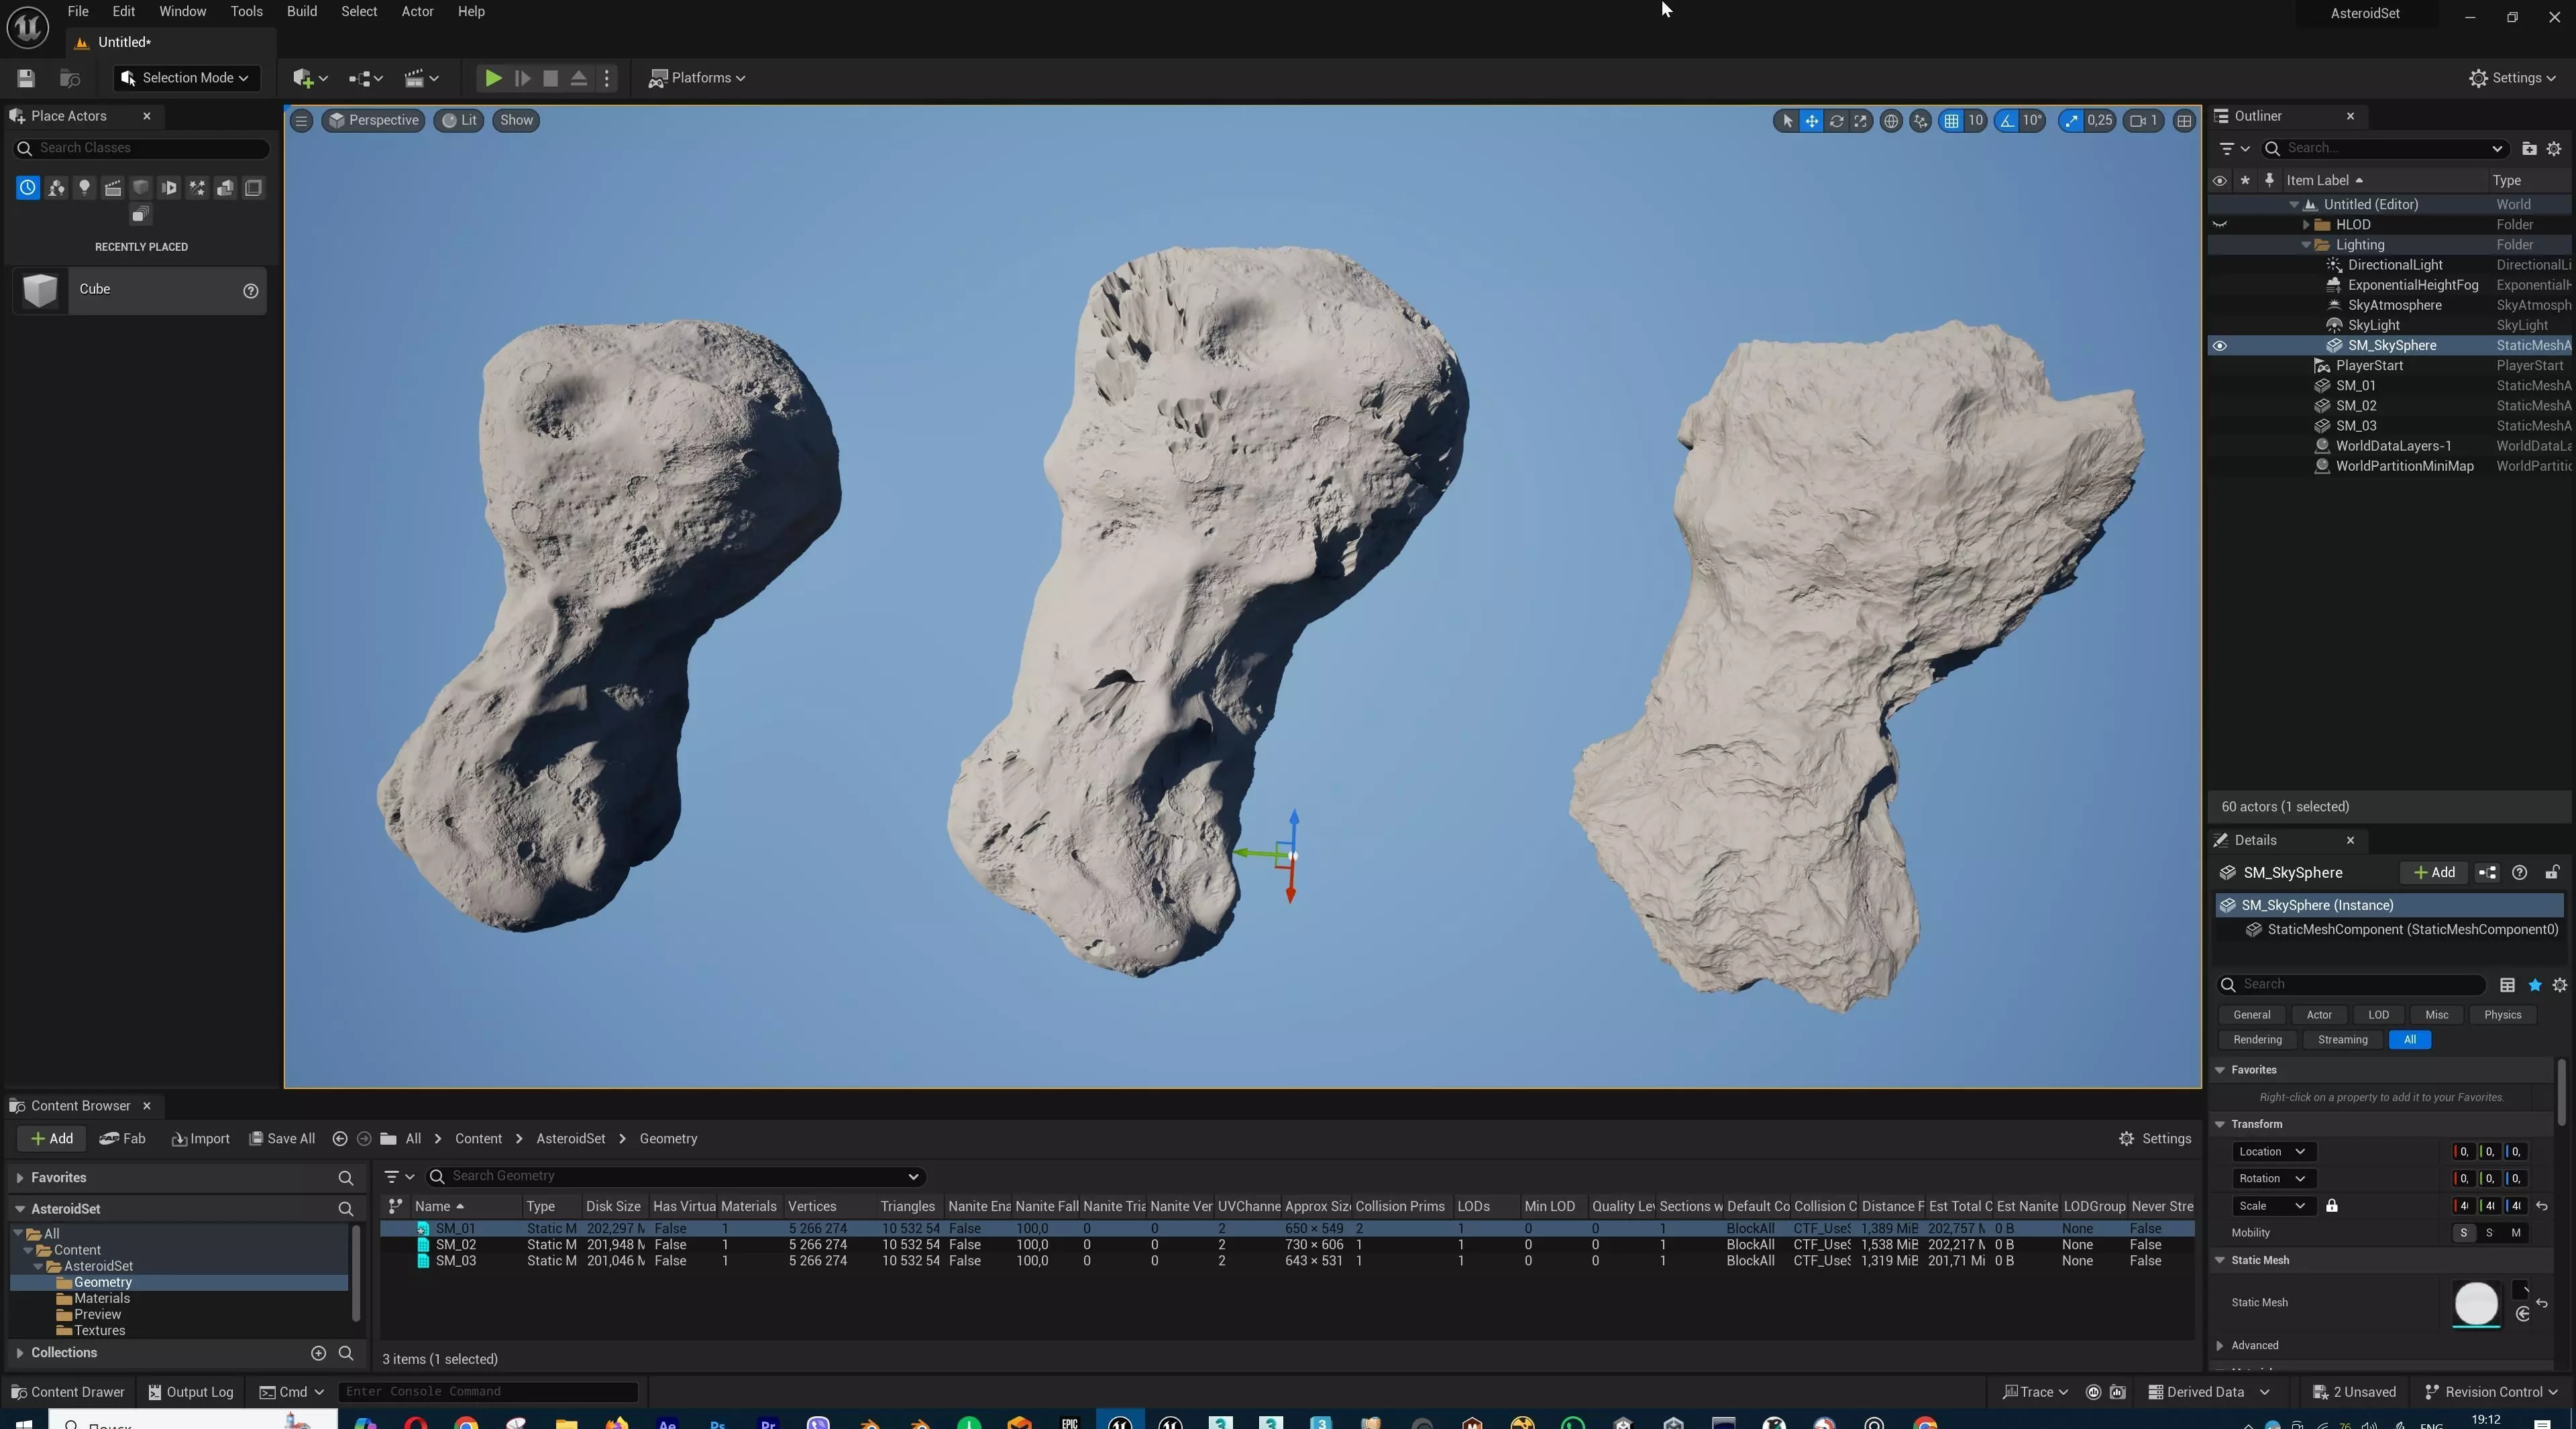Toggle scale ratio lock icon
2576x1429 pixels.
[2331, 1206]
